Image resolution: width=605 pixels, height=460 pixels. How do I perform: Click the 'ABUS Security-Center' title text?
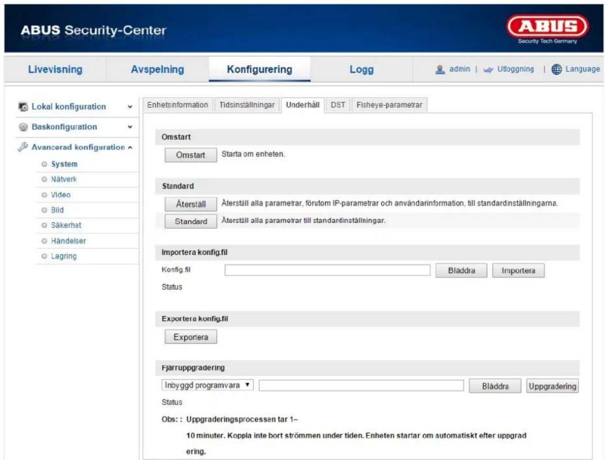pos(93,30)
